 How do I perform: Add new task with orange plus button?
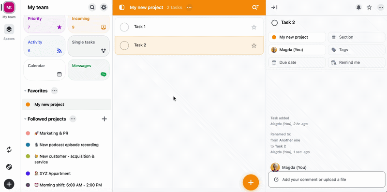251,182
